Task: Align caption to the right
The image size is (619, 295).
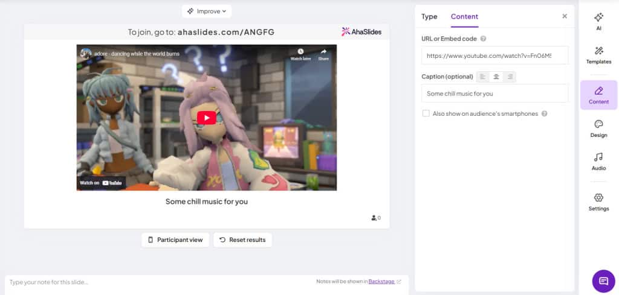Action: click(510, 77)
